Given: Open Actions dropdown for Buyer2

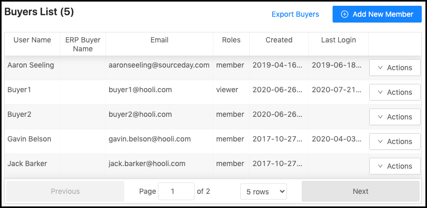Looking at the screenshot, I should 395,117.
